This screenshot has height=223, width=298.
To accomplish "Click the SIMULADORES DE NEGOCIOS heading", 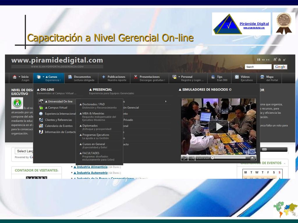I will 205,89.
